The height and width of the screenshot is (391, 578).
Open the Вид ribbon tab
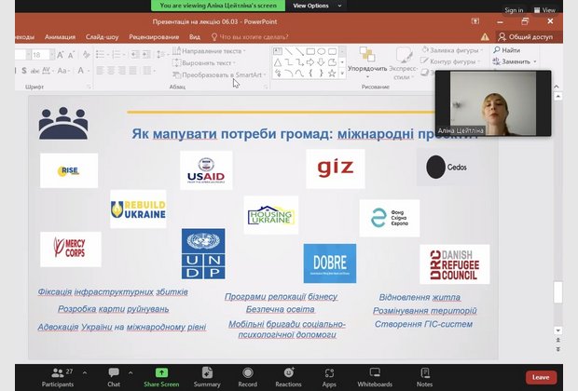point(195,37)
